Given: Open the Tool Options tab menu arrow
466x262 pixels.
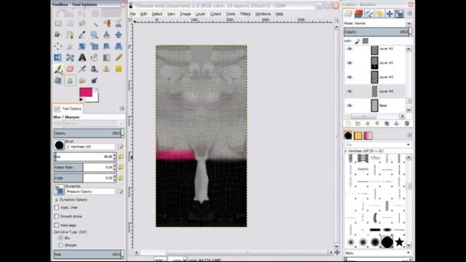Looking at the screenshot, I should click(x=122, y=108).
